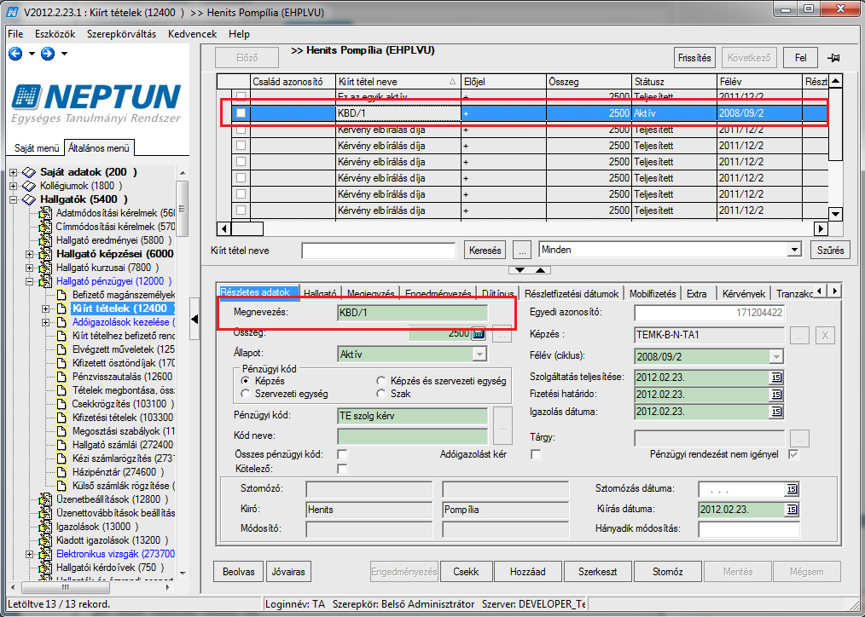The width and height of the screenshot is (865, 617).
Task: Select the Szervezeti egység radio button
Action: tap(246, 394)
